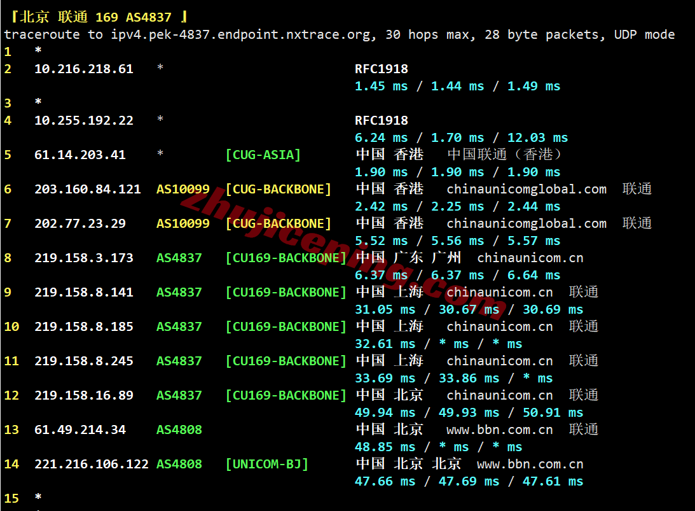Select IP address 219.158.8.141
Screen dimensions: 695x511
[84, 292]
